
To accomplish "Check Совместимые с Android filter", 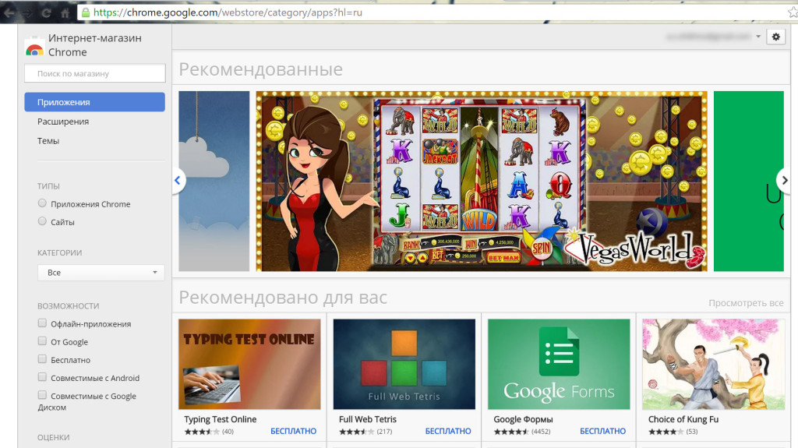I will [42, 377].
